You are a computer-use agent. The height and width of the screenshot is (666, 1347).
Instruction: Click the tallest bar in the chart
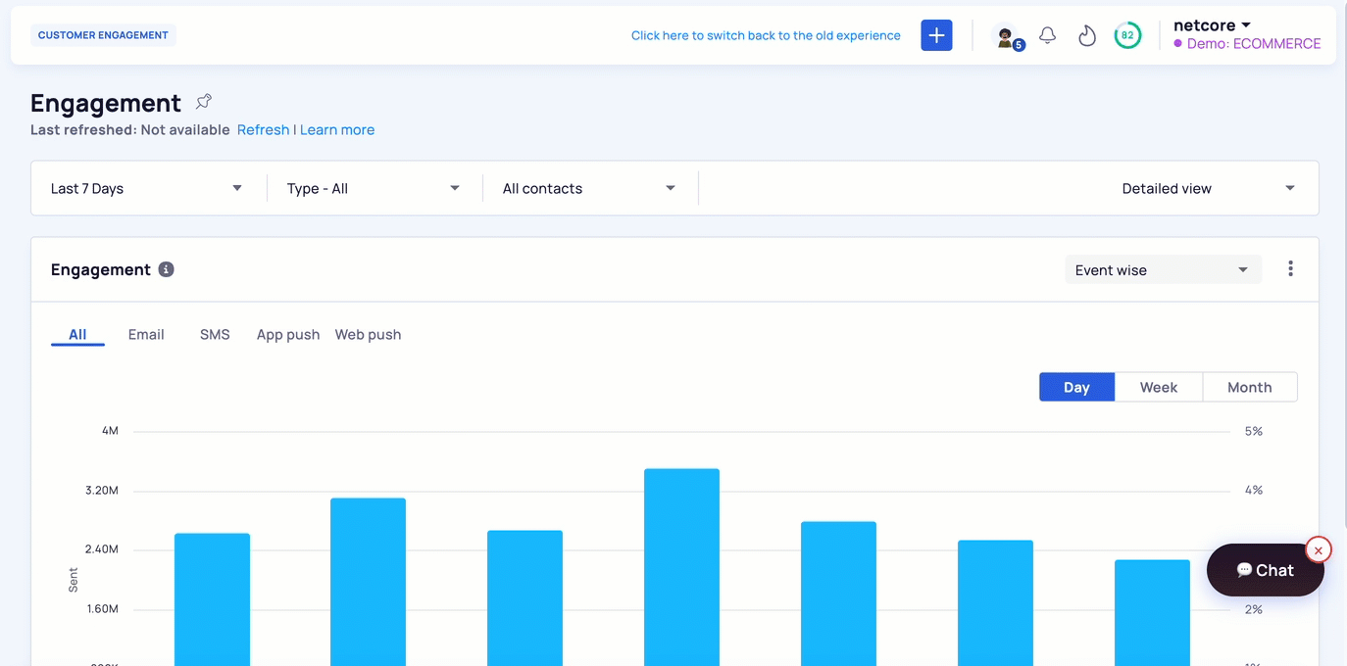681,567
